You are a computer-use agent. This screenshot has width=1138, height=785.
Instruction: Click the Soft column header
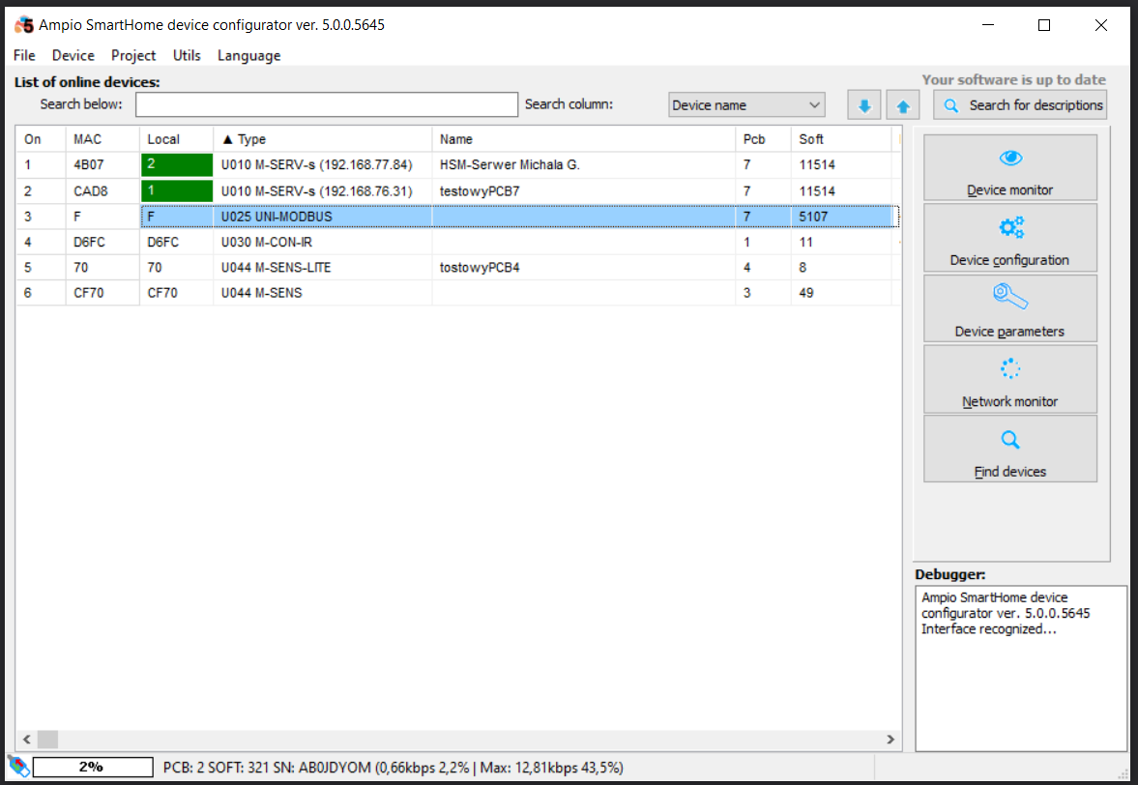click(x=840, y=139)
